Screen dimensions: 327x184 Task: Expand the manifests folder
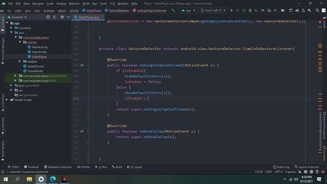coord(11,28)
